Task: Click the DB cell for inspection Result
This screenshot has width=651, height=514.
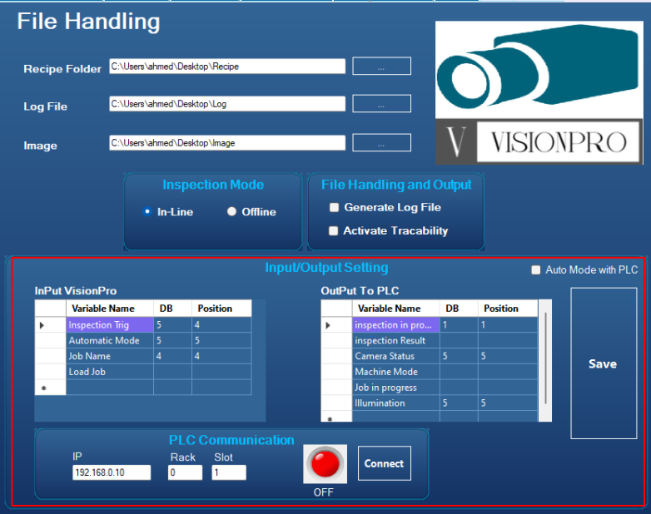Action: tap(459, 341)
